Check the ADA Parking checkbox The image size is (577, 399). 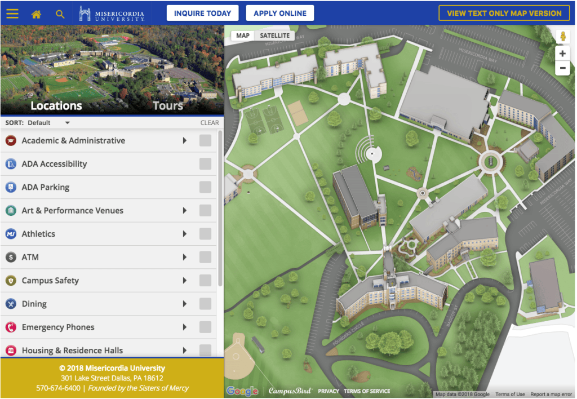point(205,187)
